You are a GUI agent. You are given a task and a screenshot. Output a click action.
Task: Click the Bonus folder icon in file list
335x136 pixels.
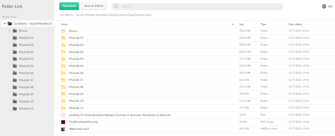click(63, 31)
